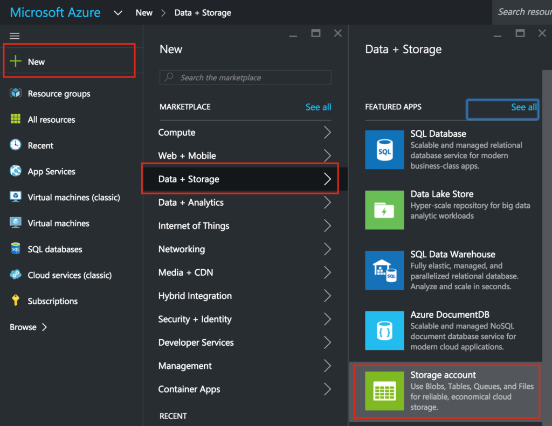Select the Azure DocumentDB title
Viewport: 552px width, 426px height.
click(x=450, y=315)
